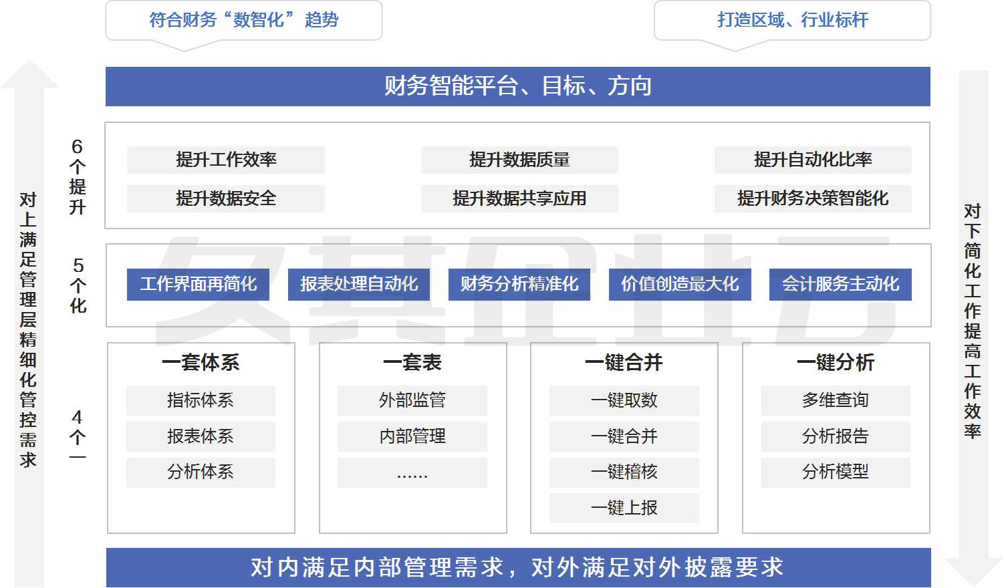Viewport: 1004px width, 588px height.
Task: Select the 打造区域、行业标杆 callout
Action: click(x=792, y=20)
